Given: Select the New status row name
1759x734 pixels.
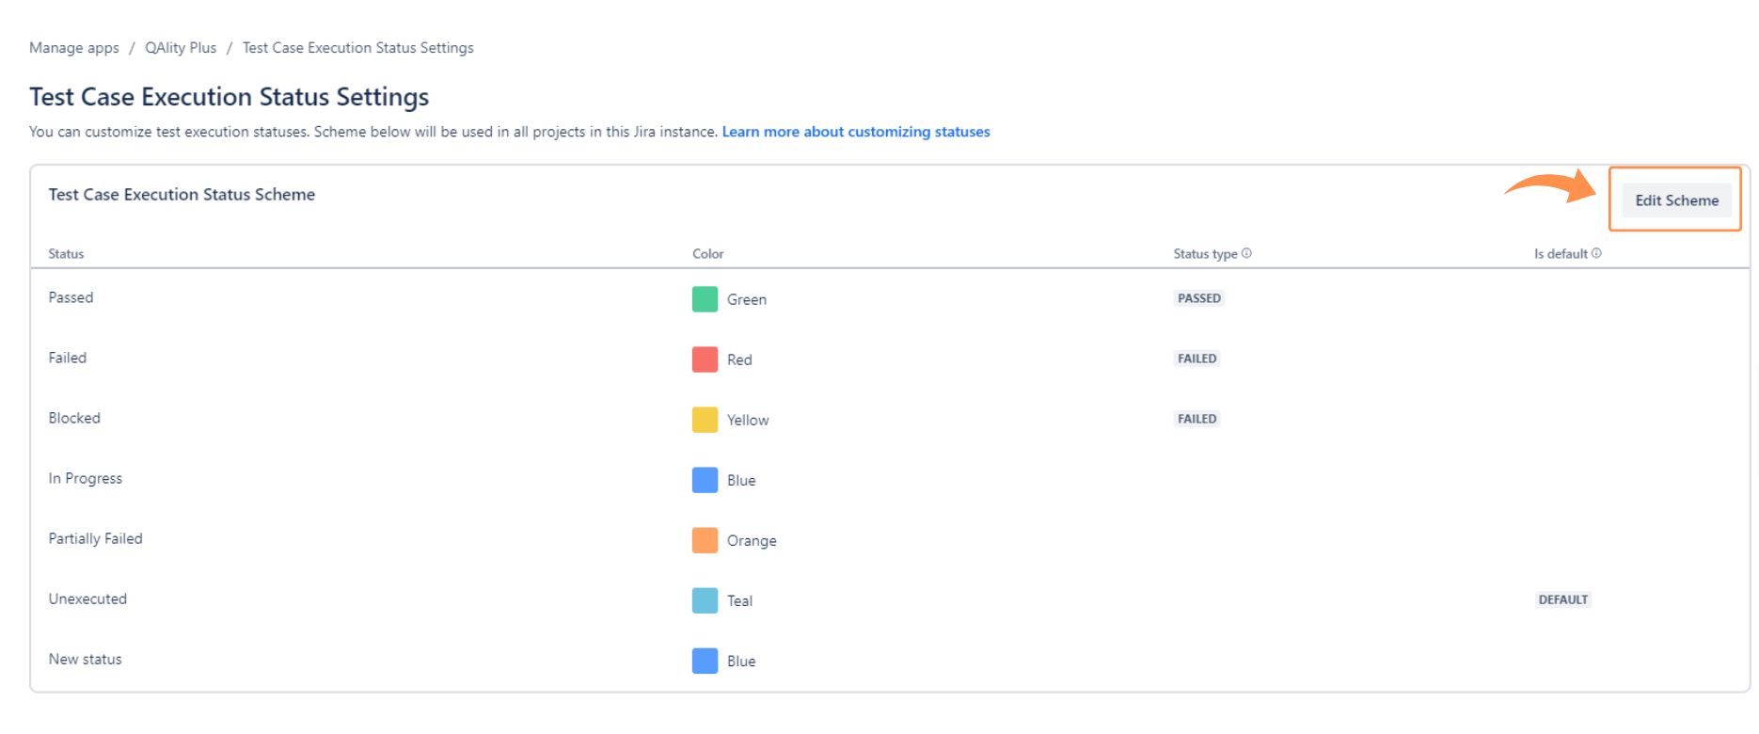Looking at the screenshot, I should tap(86, 660).
